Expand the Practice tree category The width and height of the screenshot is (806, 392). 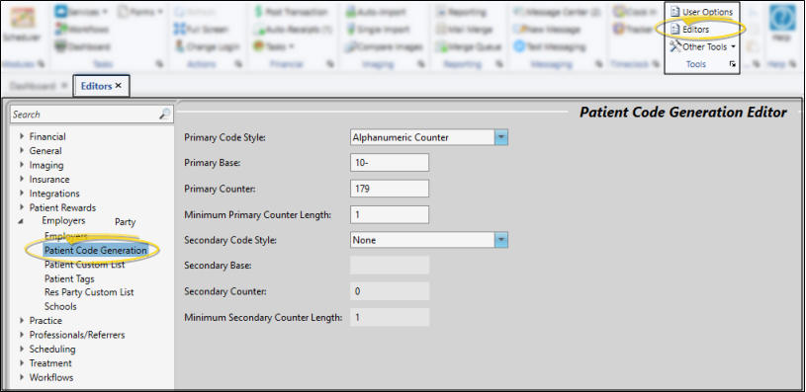(x=22, y=320)
